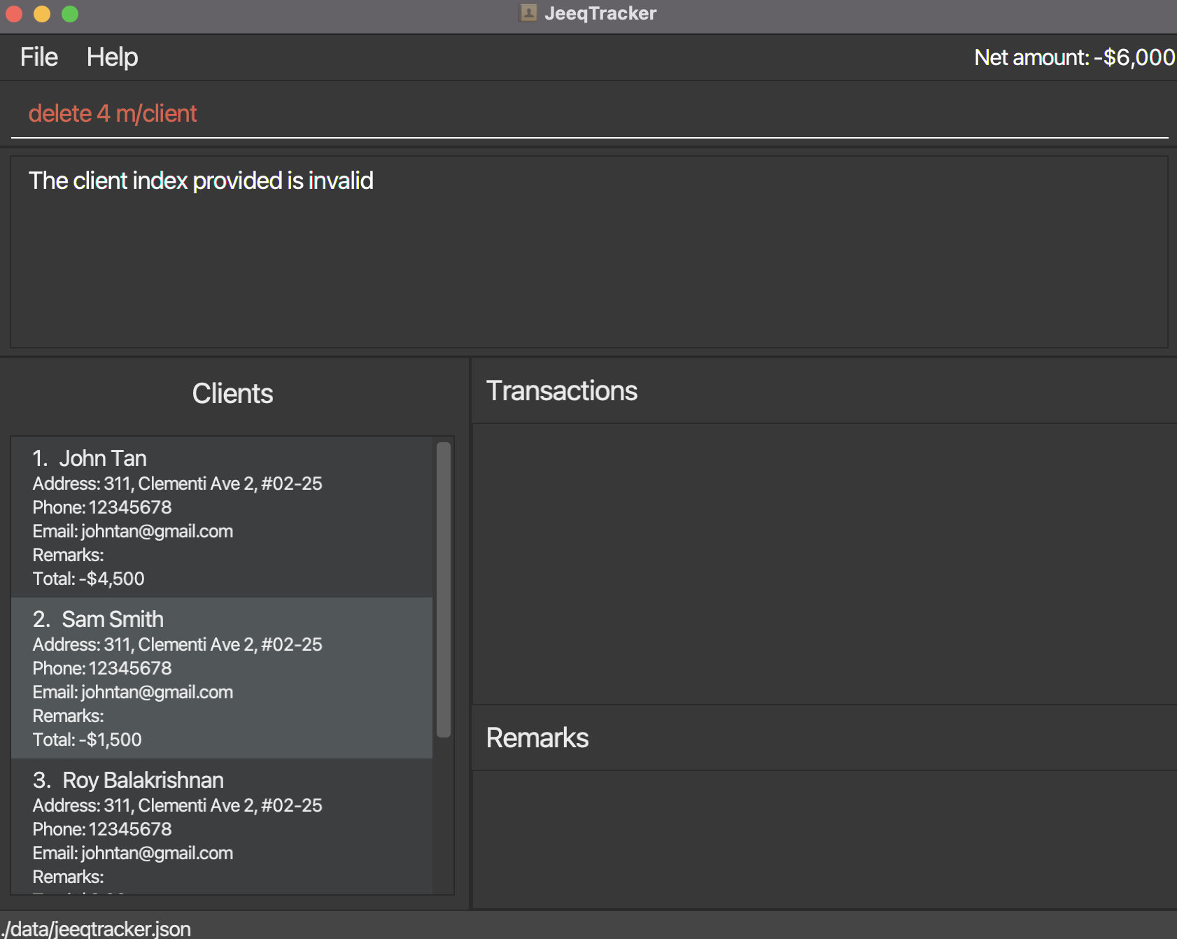1177x939 pixels.
Task: Select client 2. Sam Smith
Action: coord(222,678)
